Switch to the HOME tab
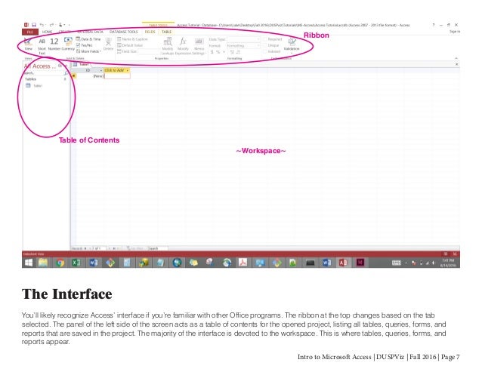 click(x=47, y=32)
